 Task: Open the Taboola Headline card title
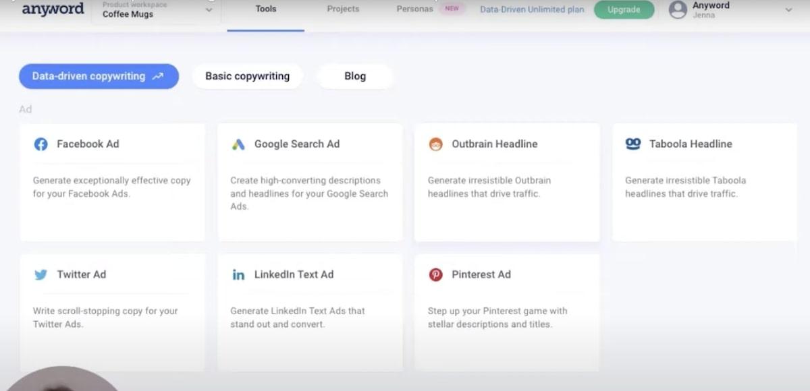coord(691,144)
